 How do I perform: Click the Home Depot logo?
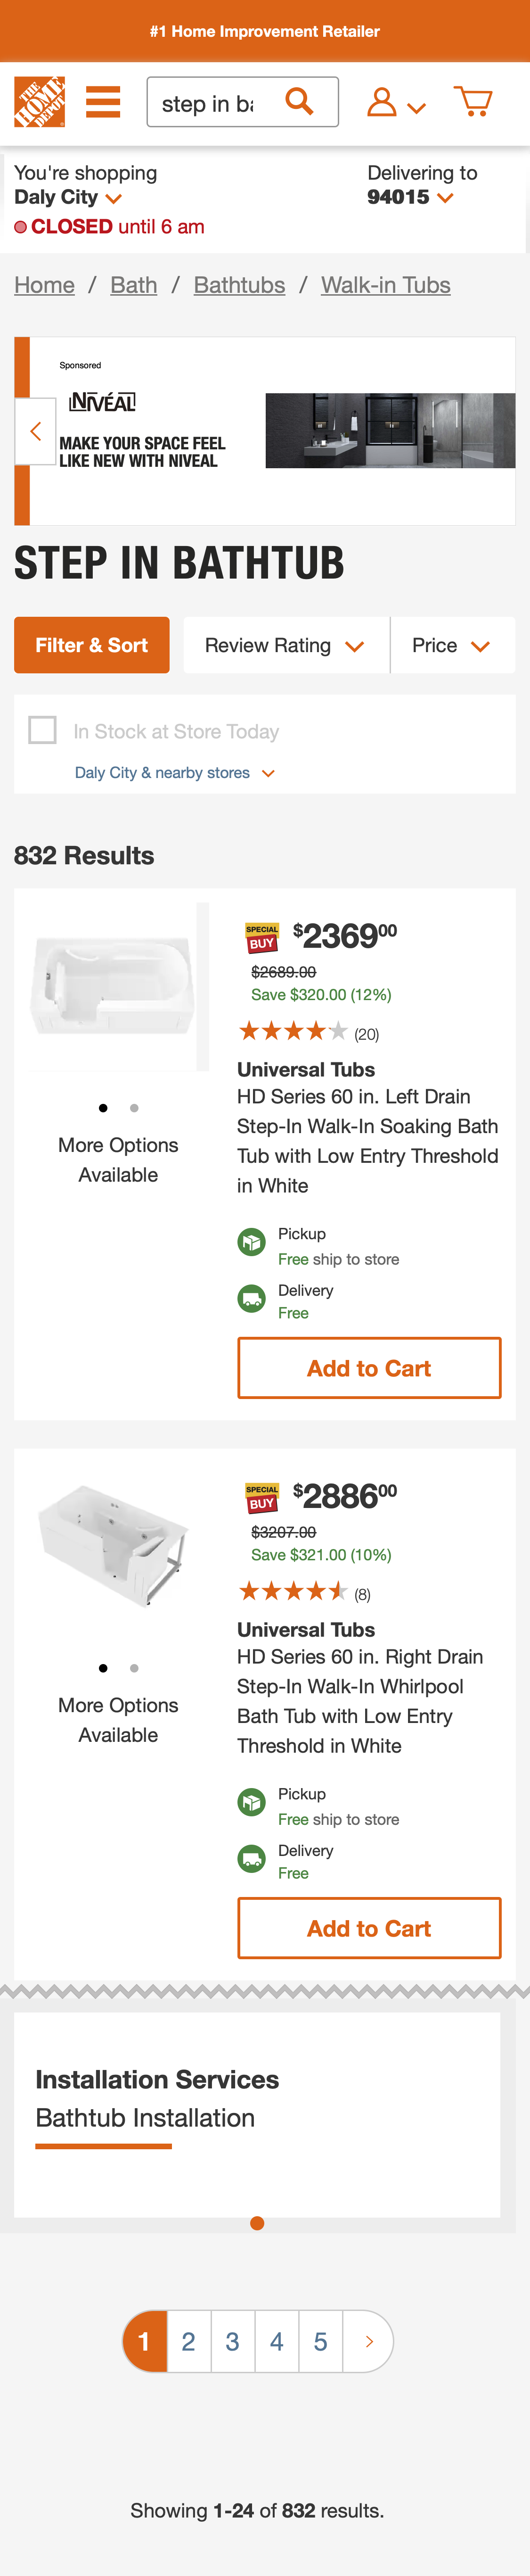41,101
